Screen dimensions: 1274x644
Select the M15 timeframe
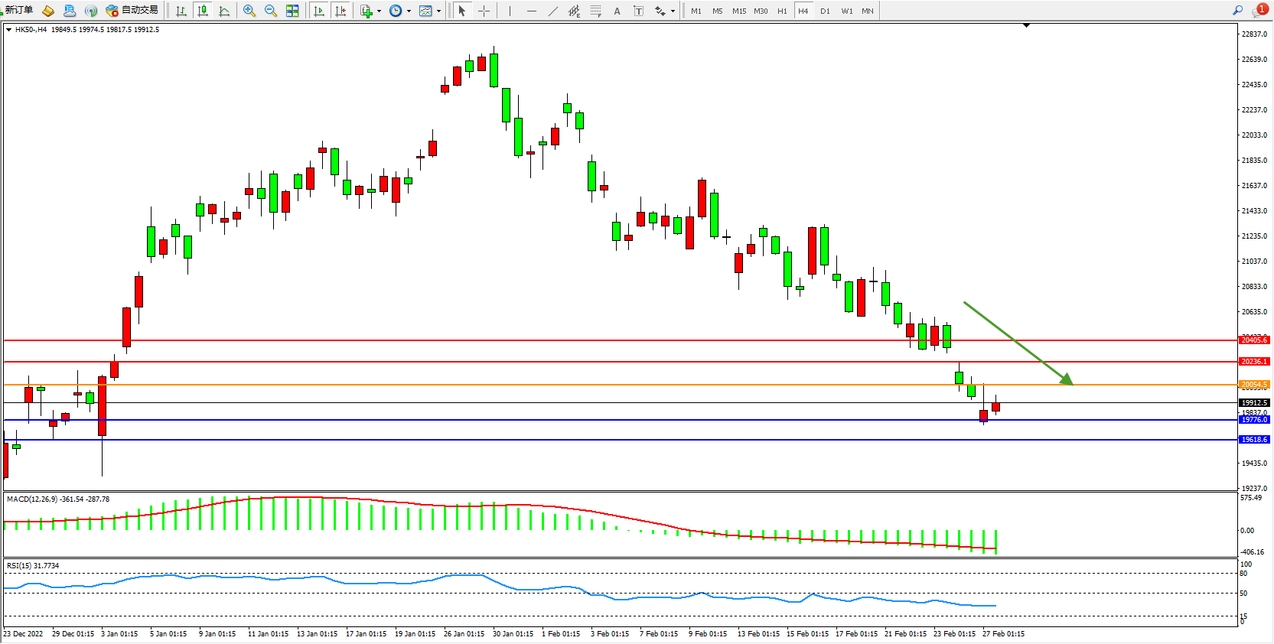(738, 11)
